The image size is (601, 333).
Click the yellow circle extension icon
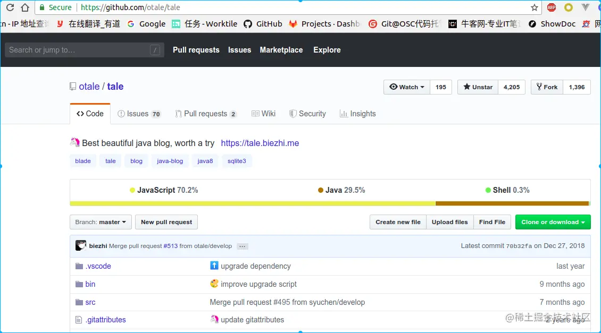point(569,7)
